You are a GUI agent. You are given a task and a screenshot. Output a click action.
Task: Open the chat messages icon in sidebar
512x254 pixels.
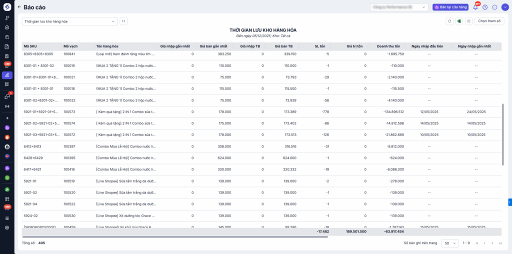click(7, 97)
